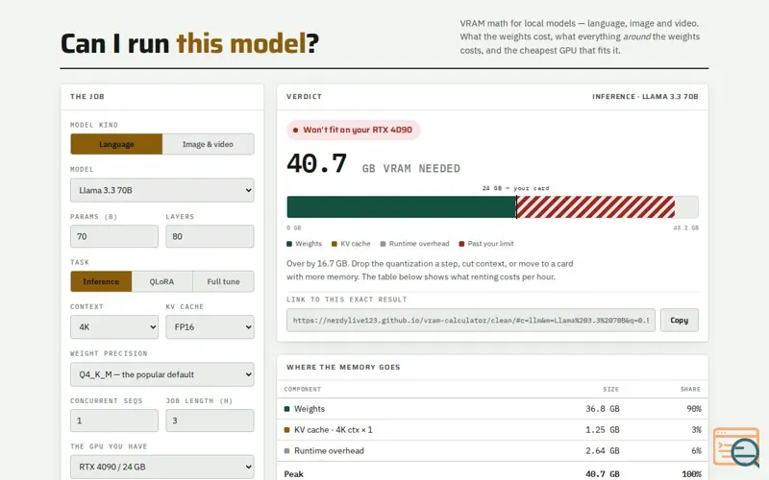Click the Past your limit legend swatch

point(461,244)
